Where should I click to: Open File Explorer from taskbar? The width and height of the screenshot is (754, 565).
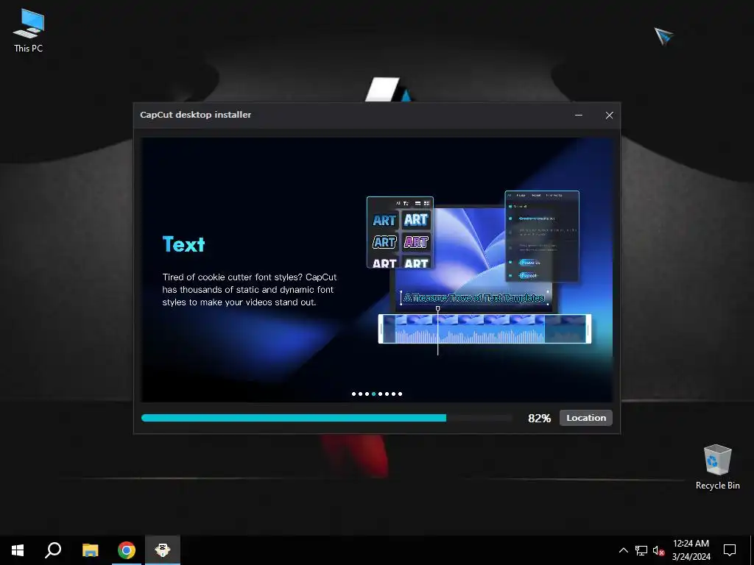tap(90, 550)
